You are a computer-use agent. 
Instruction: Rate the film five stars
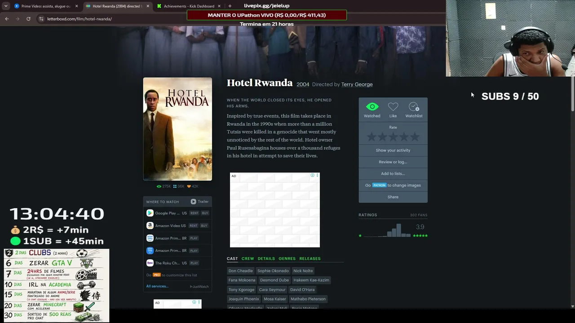[x=415, y=137]
